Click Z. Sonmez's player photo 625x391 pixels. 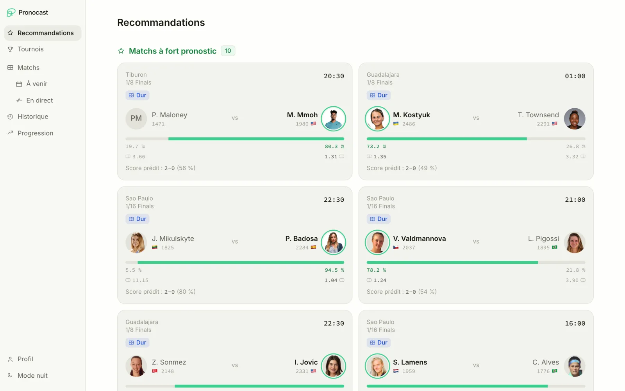click(x=136, y=366)
